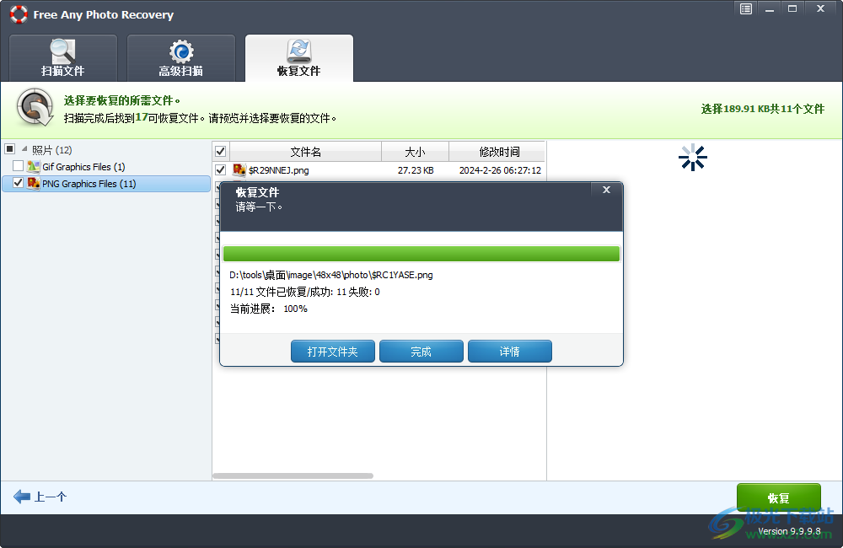The height and width of the screenshot is (548, 843).
Task: Switch to the 扫描文件 tab
Action: click(62, 57)
